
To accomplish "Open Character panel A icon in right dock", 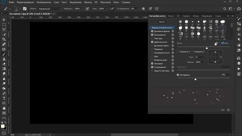I will click(x=239, y=34).
